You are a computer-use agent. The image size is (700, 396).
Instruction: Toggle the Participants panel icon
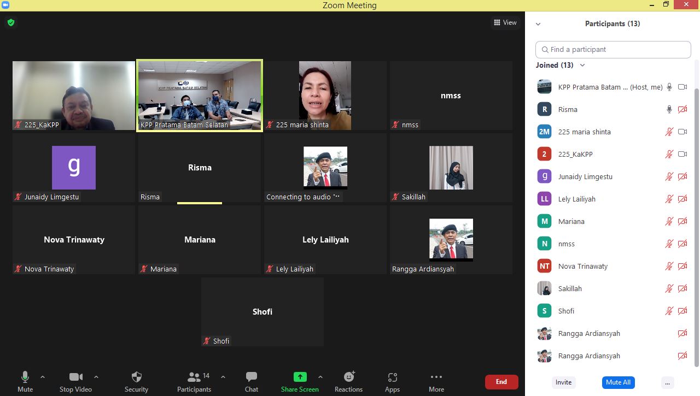[194, 377]
